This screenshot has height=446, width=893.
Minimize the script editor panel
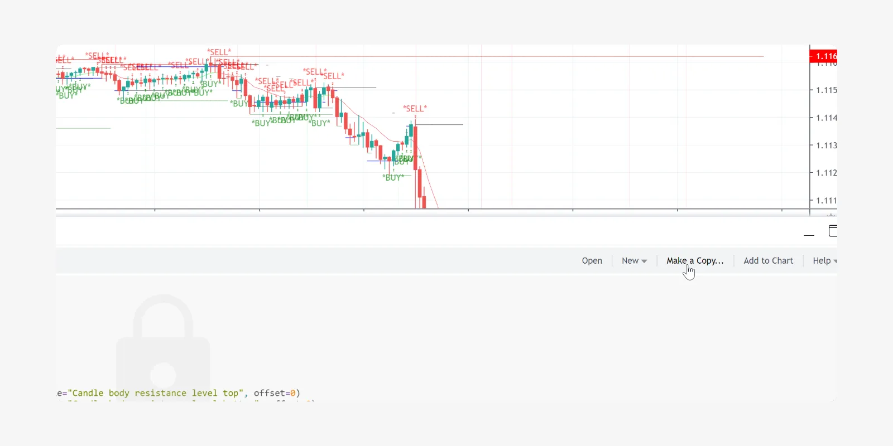click(x=809, y=231)
